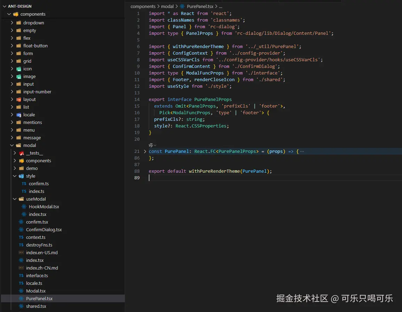The height and width of the screenshot is (312, 402).
Task: Collapse the top-level components folder chevron
Action: pyautogui.click(x=9, y=14)
